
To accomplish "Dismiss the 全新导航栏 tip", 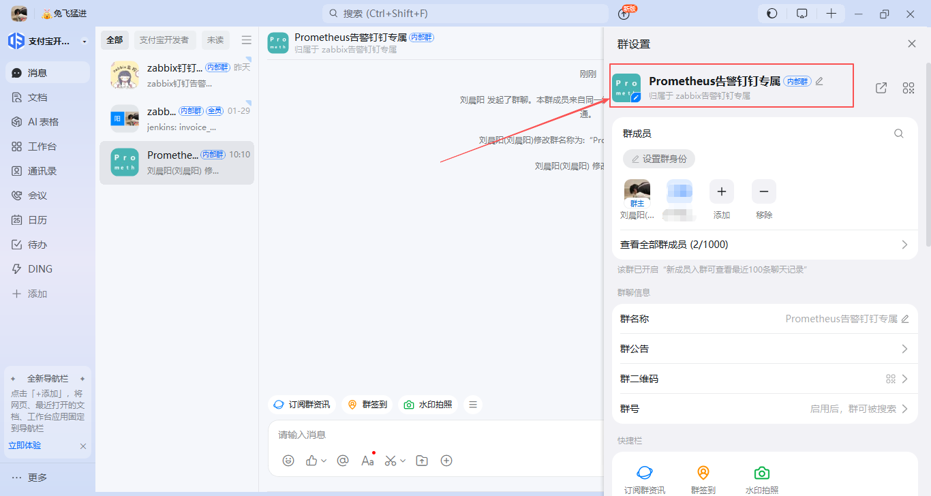I will click(x=83, y=446).
